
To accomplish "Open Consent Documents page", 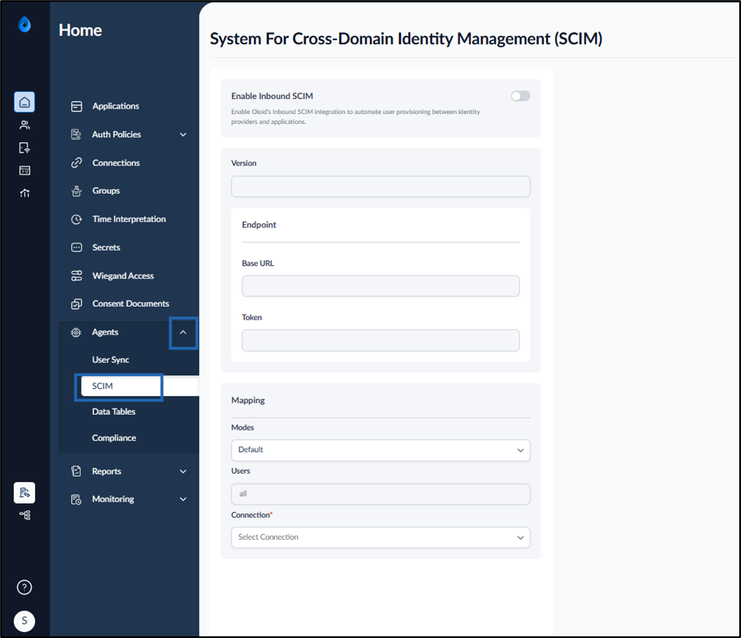I will 131,303.
